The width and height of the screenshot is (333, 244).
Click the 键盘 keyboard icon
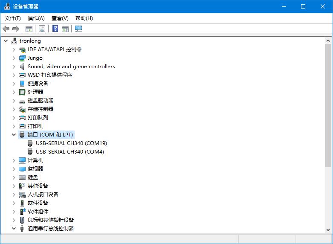pyautogui.click(x=22, y=177)
